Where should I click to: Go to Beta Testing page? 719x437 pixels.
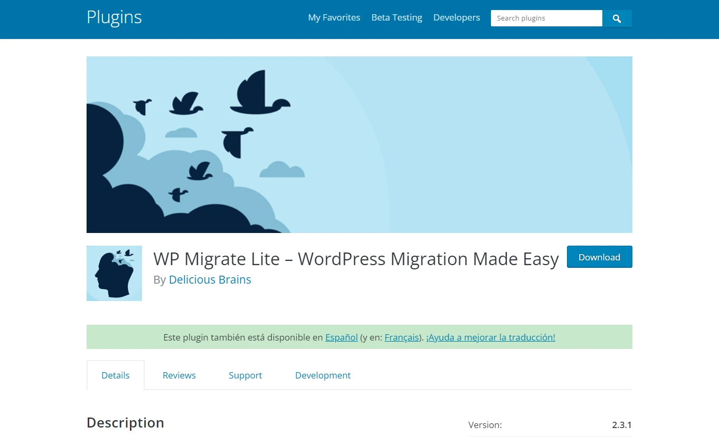point(396,17)
